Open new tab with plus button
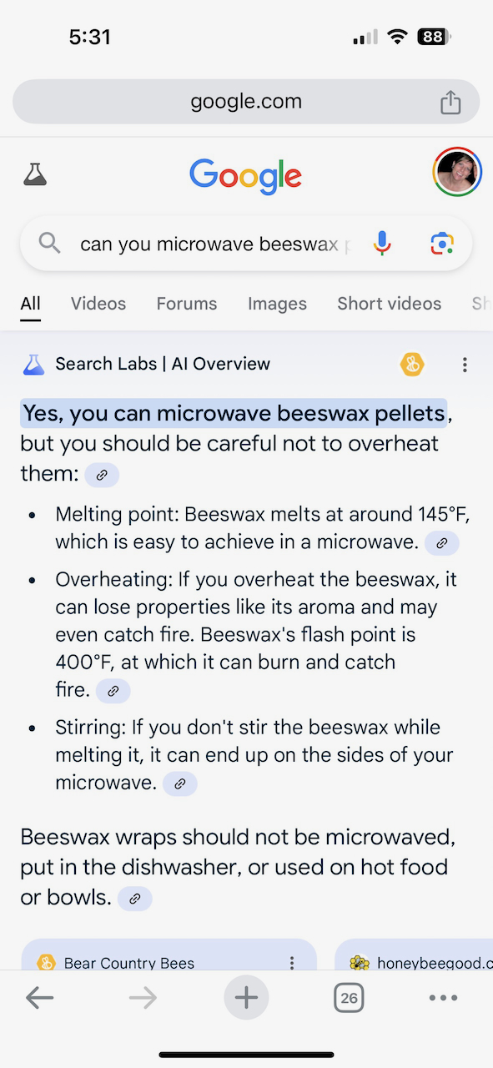Viewport: 493px width, 1068px height. pyautogui.click(x=246, y=998)
